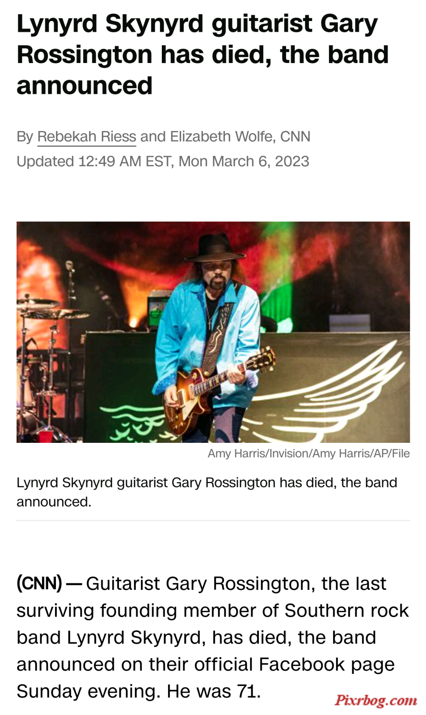Viewport: 426px width, 715px height.
Task: Open Rebekah Riess author profile link
Action: (x=87, y=137)
